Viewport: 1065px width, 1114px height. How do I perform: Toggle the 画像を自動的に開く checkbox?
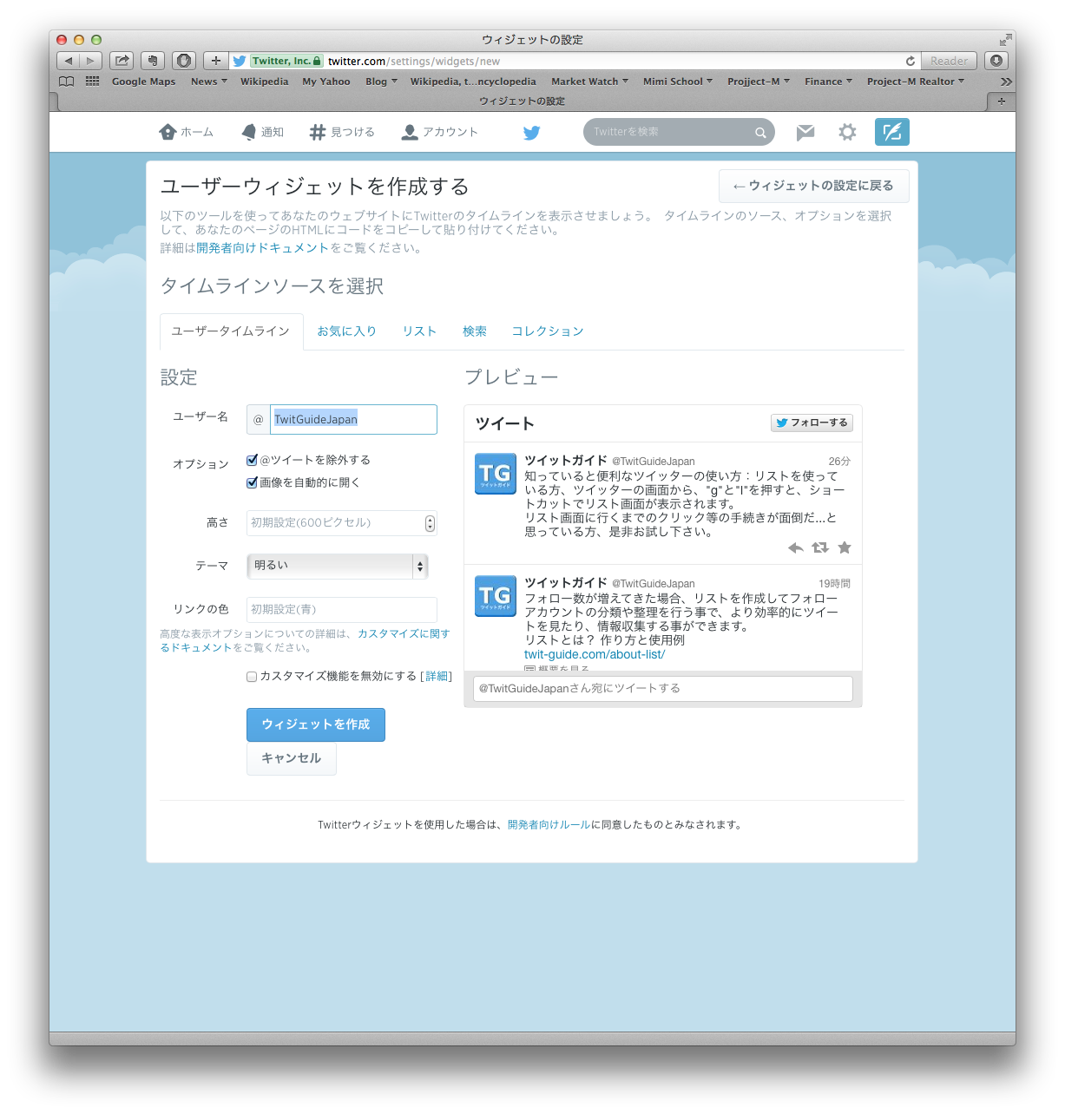(x=252, y=482)
